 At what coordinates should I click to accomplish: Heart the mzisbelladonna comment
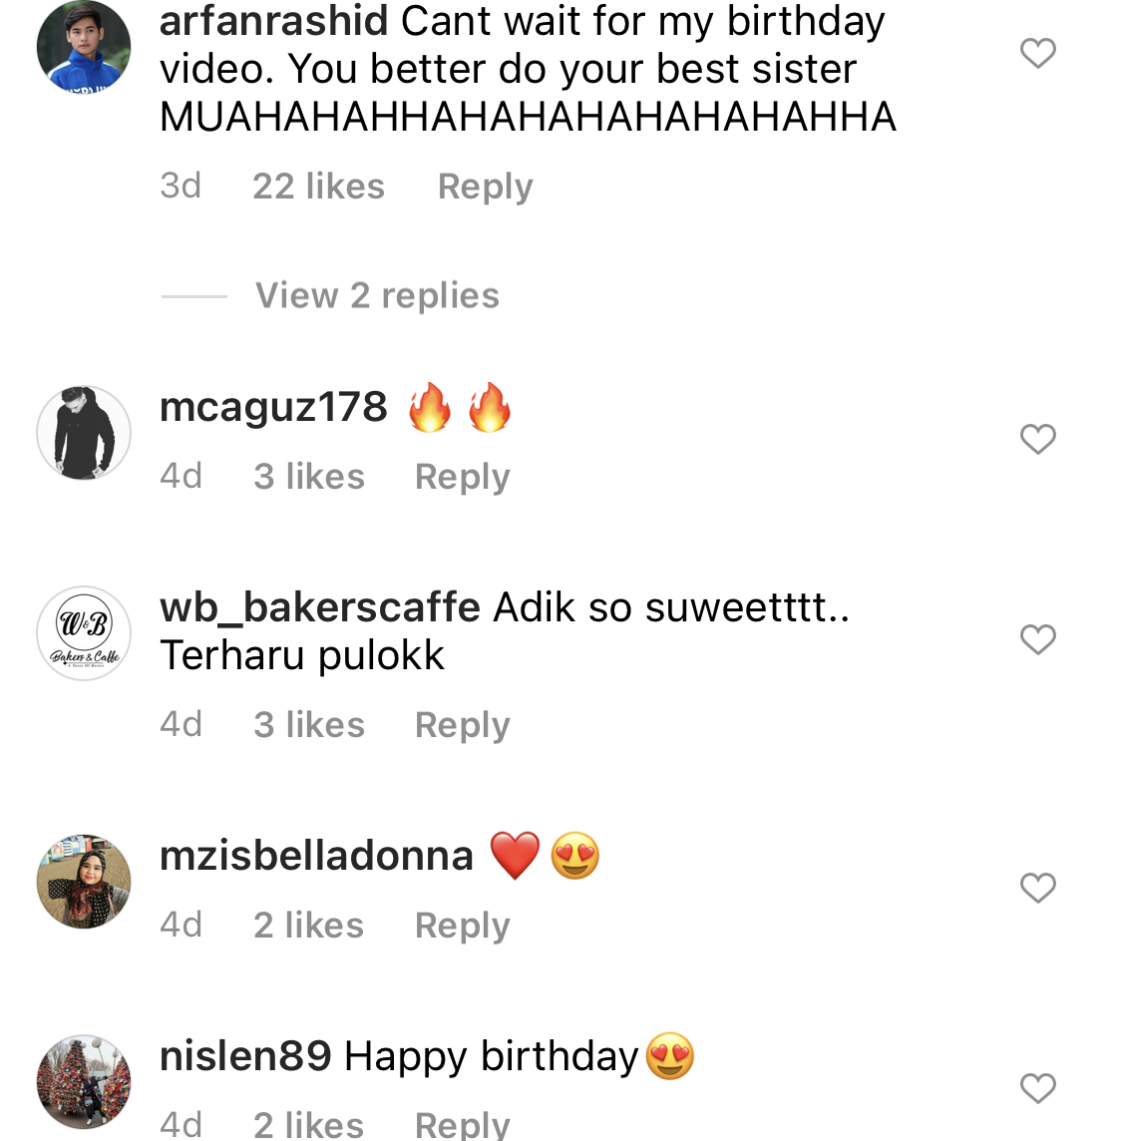pos(1037,888)
